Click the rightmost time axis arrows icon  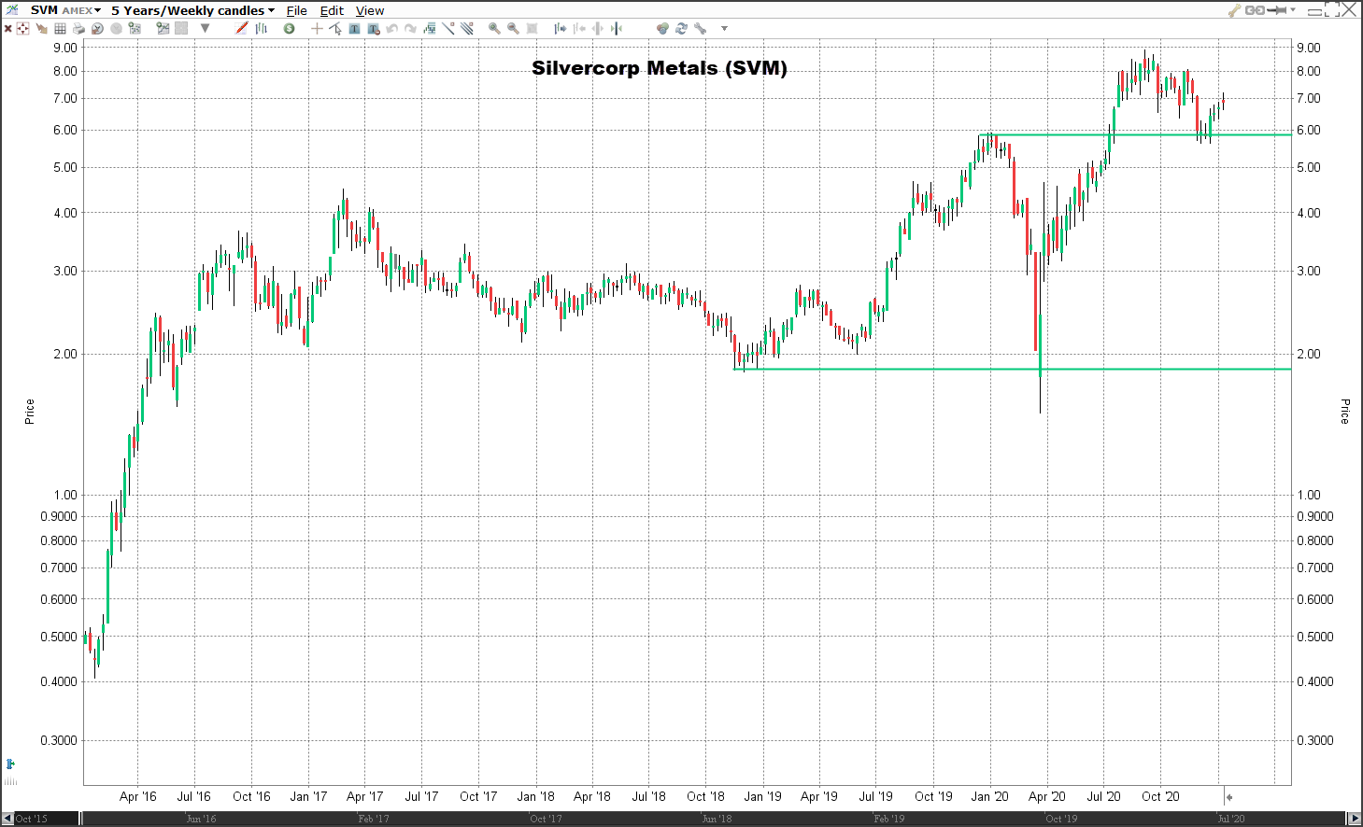pos(617,28)
